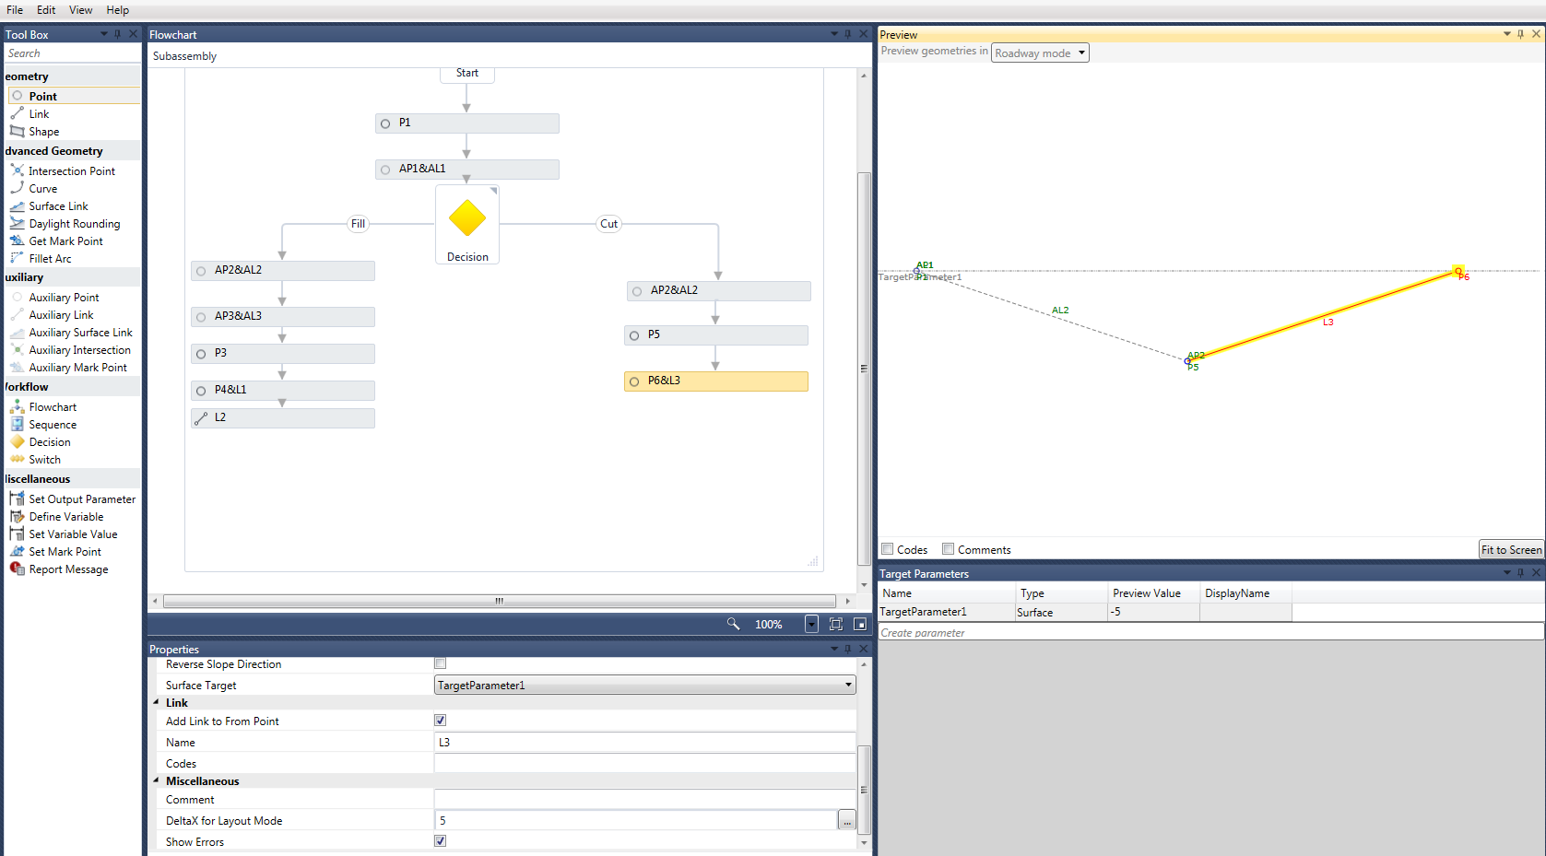Viewport: 1546px width, 856px height.
Task: Uncheck Add Link to From Point
Action: (440, 720)
